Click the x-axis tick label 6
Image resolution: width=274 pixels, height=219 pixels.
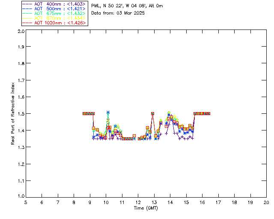click(42, 202)
